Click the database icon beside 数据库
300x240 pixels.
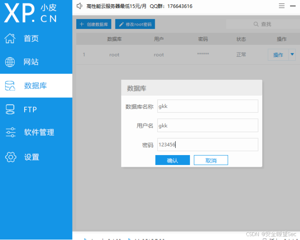click(10, 86)
